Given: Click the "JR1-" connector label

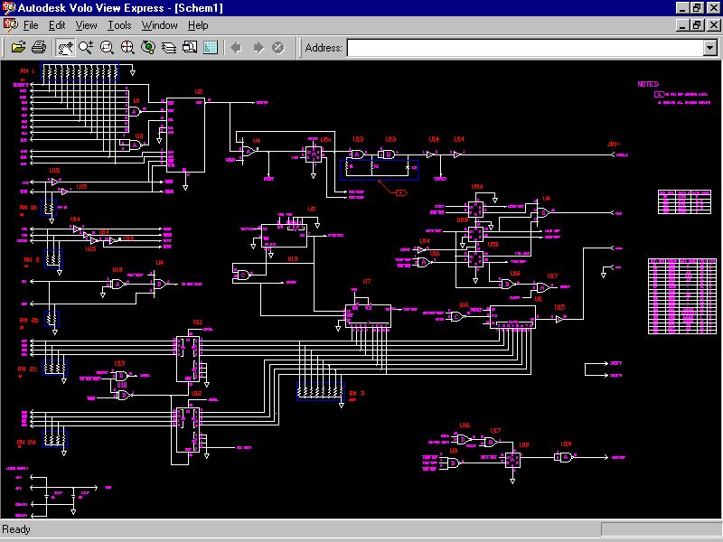Looking at the screenshot, I should 614,145.
